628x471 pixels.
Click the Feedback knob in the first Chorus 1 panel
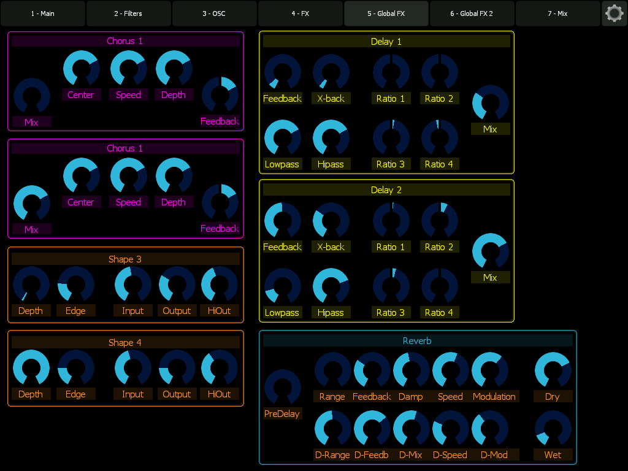point(220,95)
